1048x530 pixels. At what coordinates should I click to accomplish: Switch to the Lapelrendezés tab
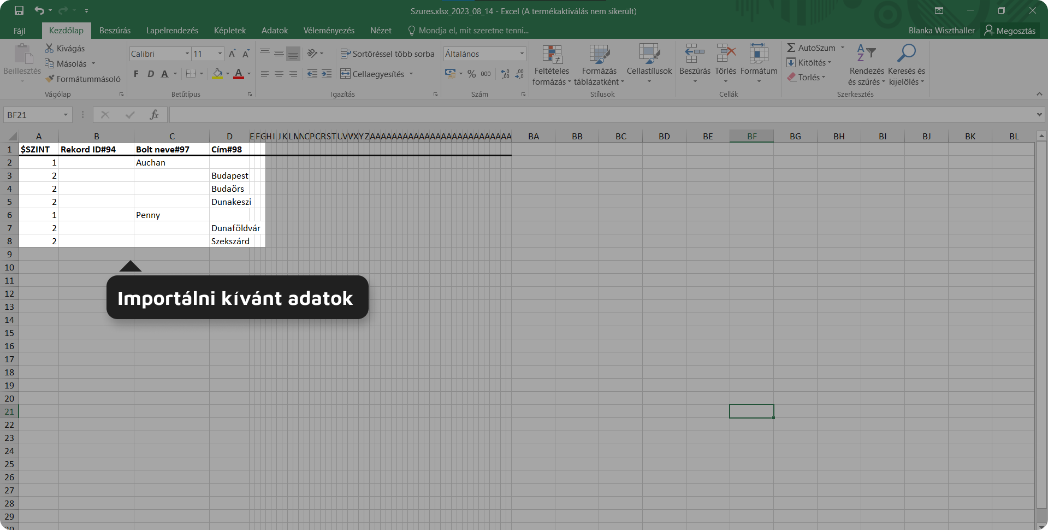click(172, 31)
